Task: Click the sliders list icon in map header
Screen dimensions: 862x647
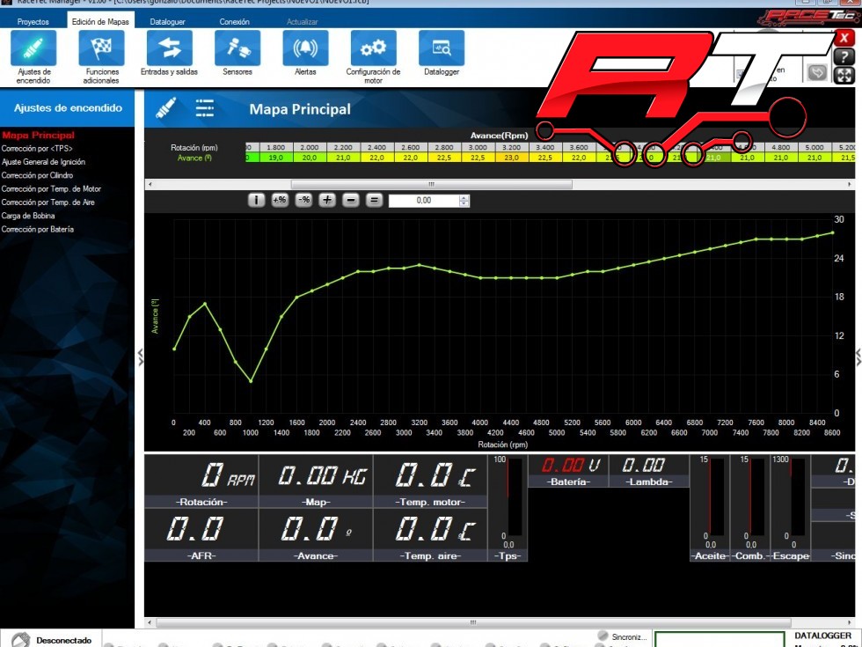Action: tap(204, 107)
